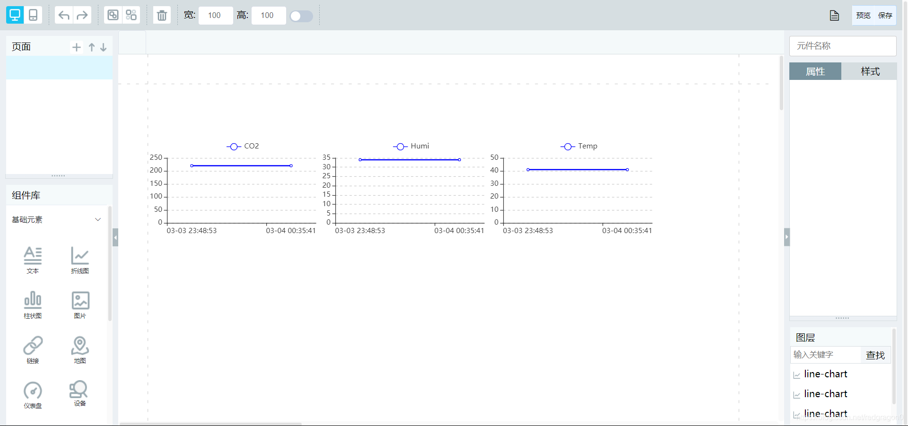
Task: Click the Humi chart line
Action: tap(410, 160)
